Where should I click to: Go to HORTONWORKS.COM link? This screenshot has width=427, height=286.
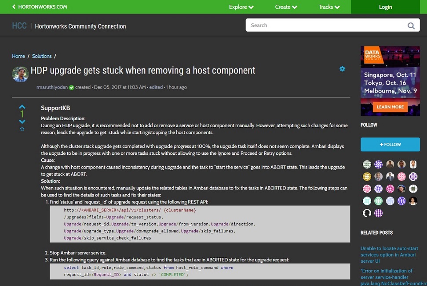pyautogui.click(x=43, y=7)
